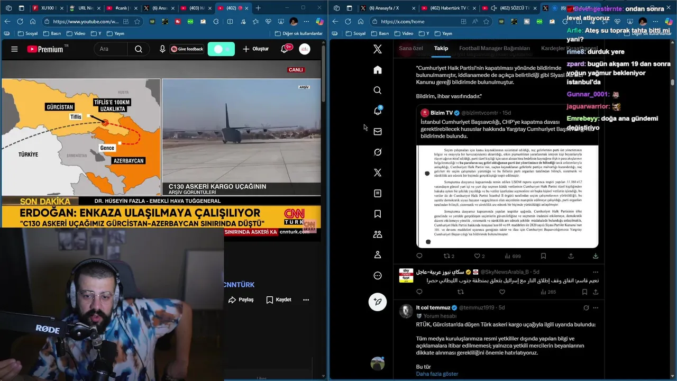Mute the '(402) SÖZCÜ TV' tab speaker
The height and width of the screenshot is (381, 677).
coord(493,8)
